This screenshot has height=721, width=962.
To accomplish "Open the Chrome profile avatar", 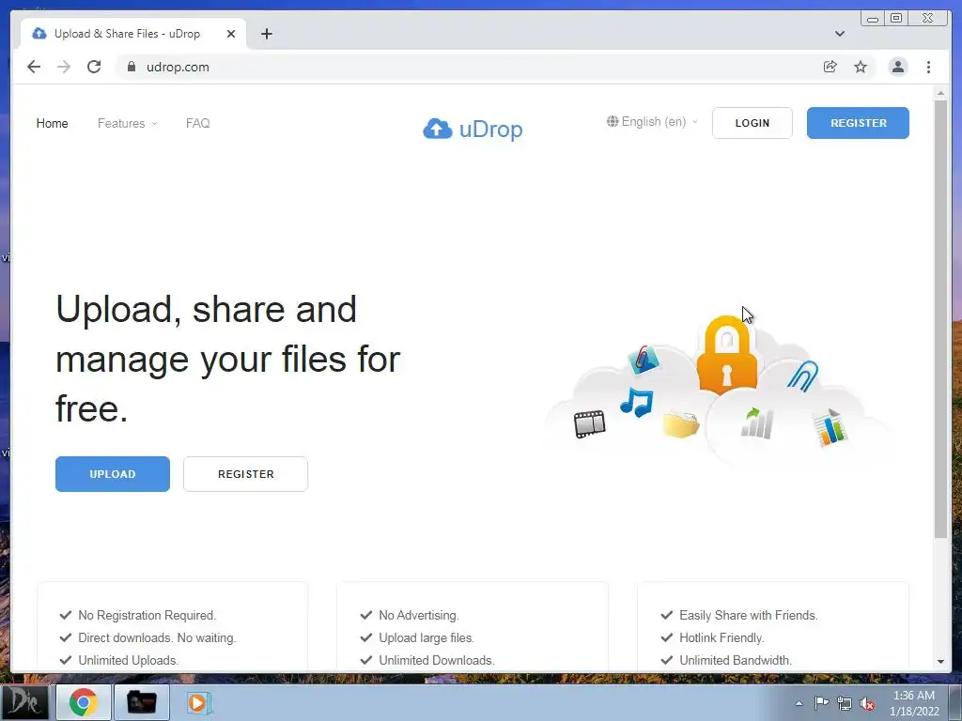I will tap(898, 67).
